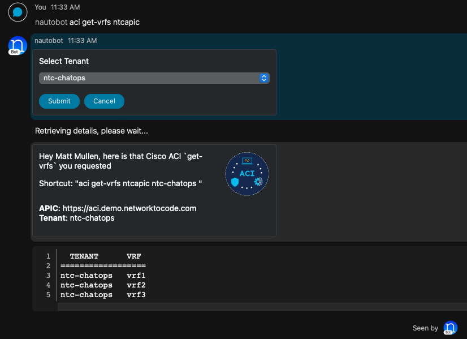Open the aci.demo.networktocode.com APIC link
Viewport: 467px width, 339px height.
click(x=129, y=208)
